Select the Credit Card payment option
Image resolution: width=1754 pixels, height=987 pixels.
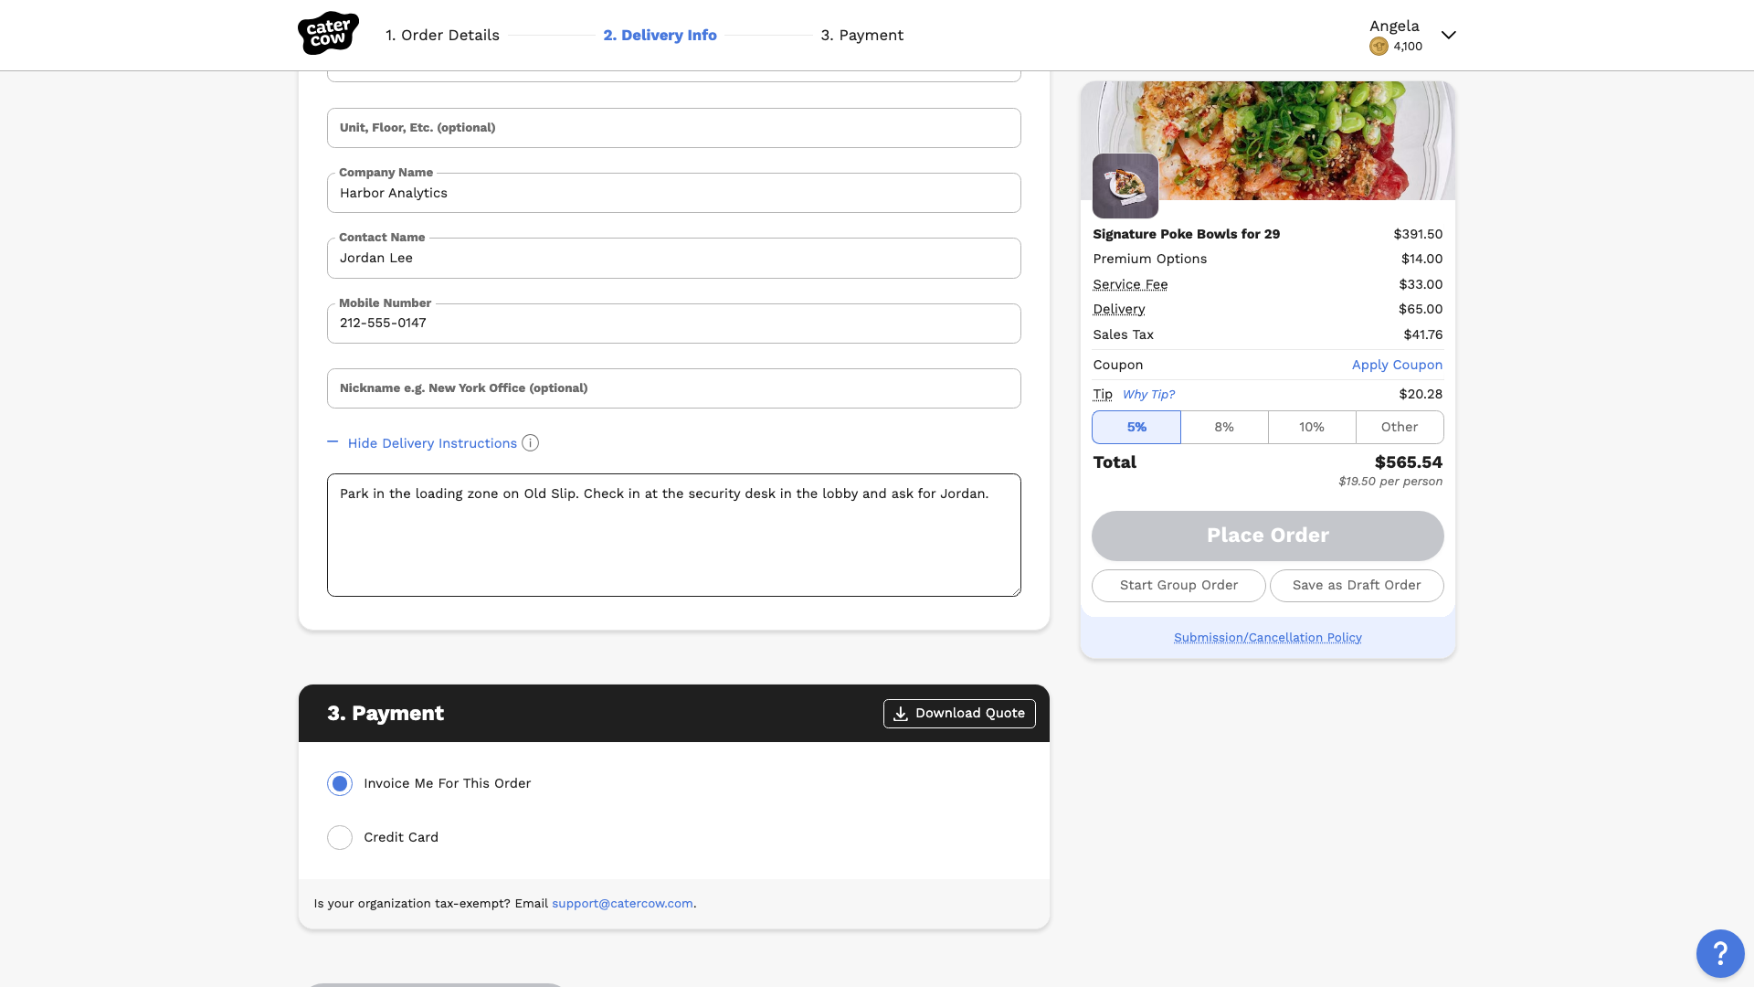[340, 837]
